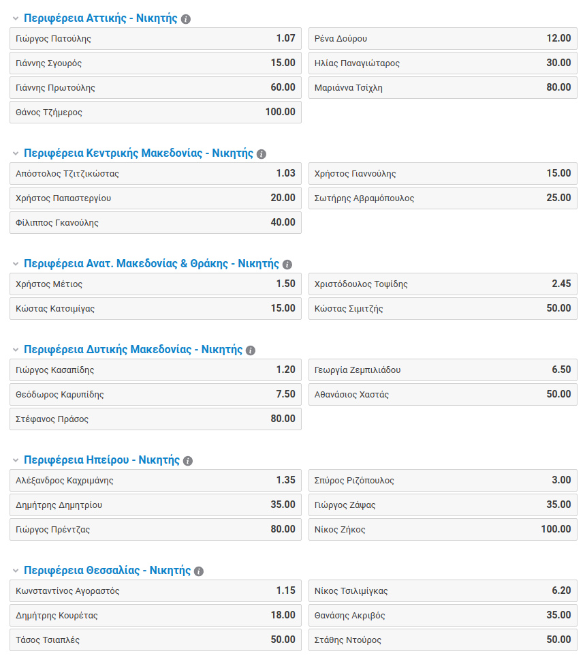The height and width of the screenshot is (660, 585).
Task: Collapse Περιφέρεια Κεντρικής Μακεδονίας market
Action: 15,154
